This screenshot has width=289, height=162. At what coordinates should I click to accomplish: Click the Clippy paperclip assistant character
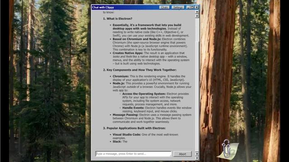[x=226, y=148]
